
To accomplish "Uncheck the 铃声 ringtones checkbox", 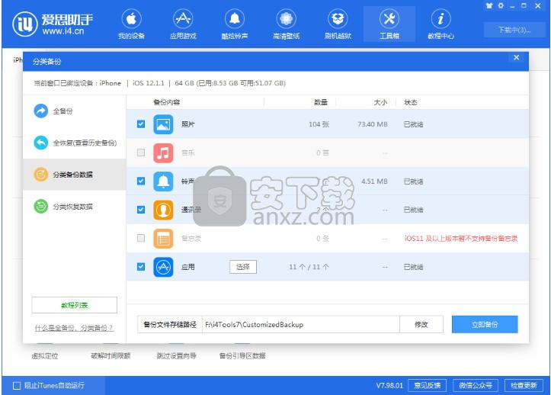I will coord(141,181).
